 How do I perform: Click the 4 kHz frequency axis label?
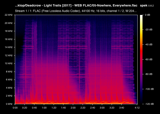click(9, 88)
